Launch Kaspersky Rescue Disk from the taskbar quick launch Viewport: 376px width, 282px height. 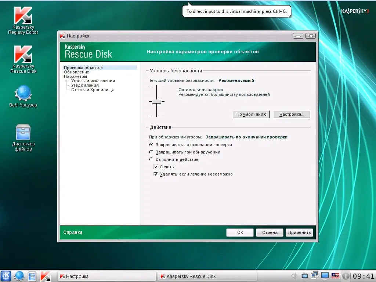45,276
